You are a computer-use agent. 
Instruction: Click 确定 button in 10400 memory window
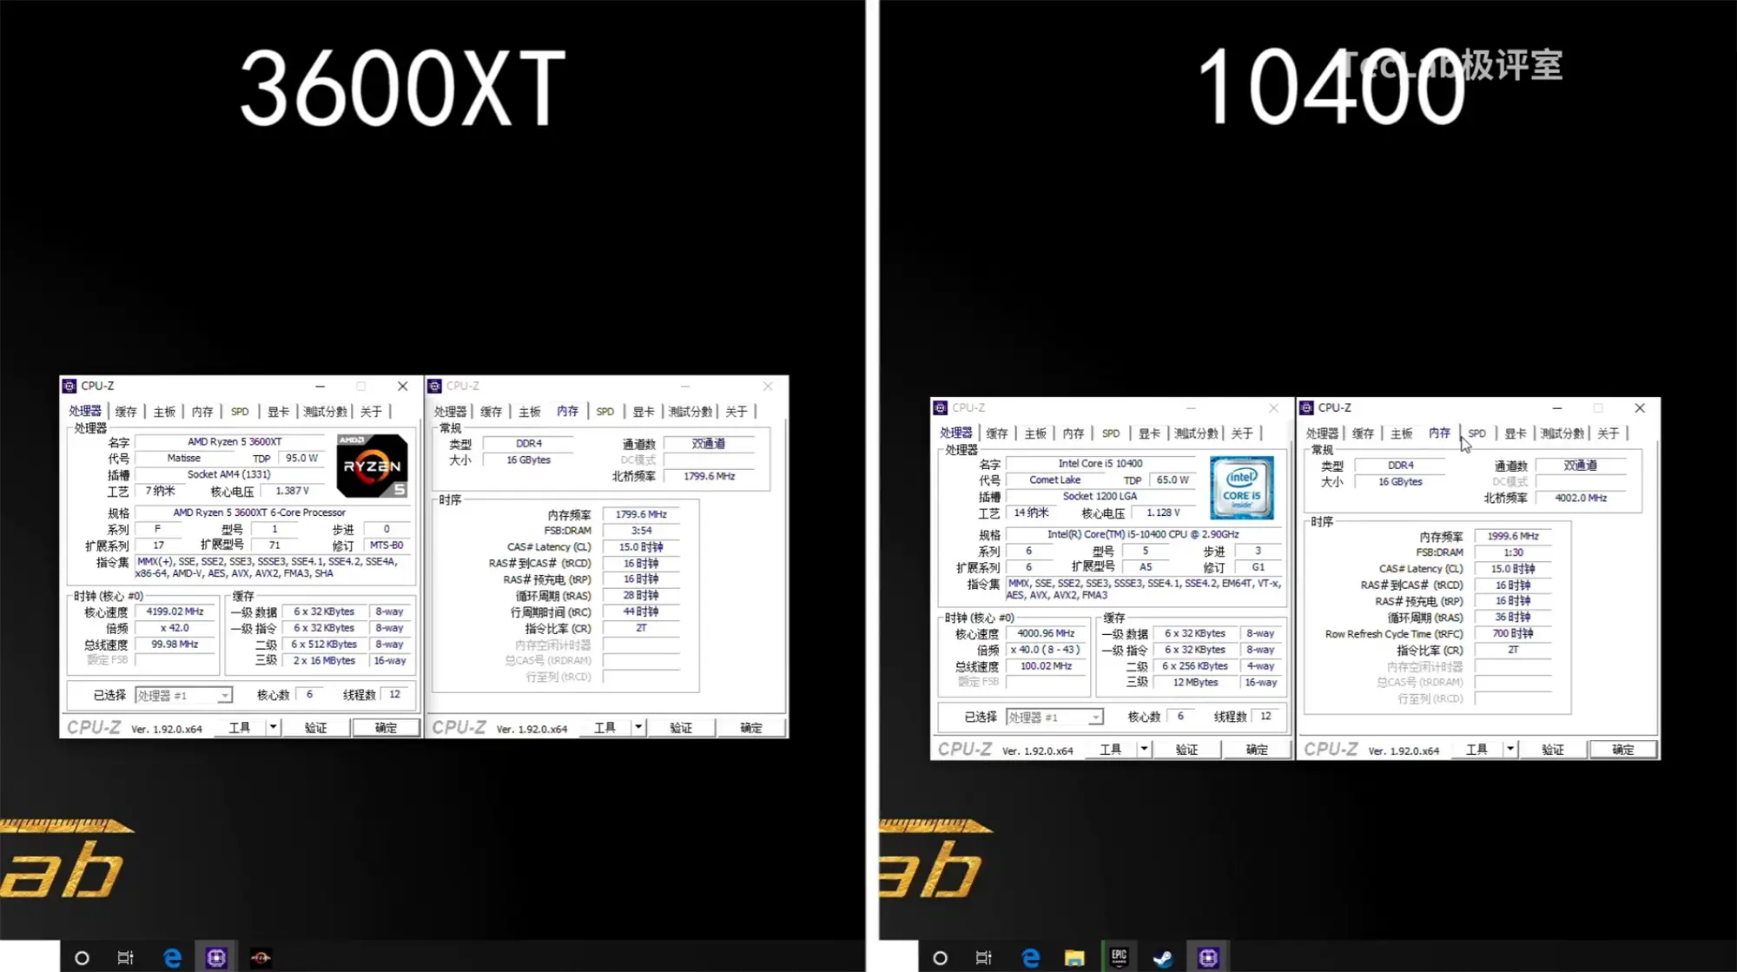[x=1623, y=749]
